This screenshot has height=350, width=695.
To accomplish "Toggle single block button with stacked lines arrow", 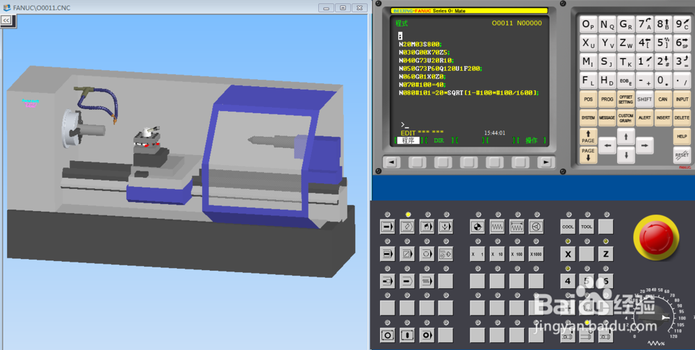I will click(x=387, y=254).
